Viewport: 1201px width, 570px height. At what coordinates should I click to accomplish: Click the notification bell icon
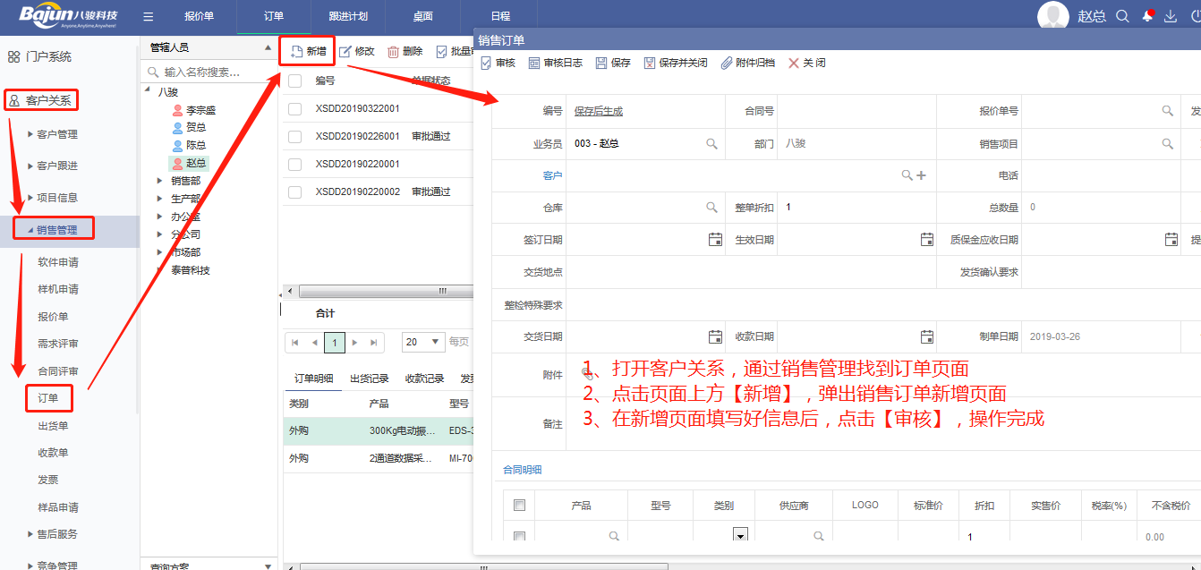[1147, 16]
